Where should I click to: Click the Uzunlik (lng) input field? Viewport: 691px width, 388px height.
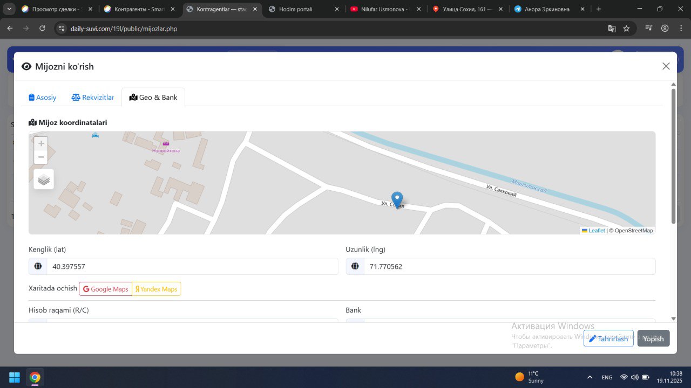click(510, 266)
